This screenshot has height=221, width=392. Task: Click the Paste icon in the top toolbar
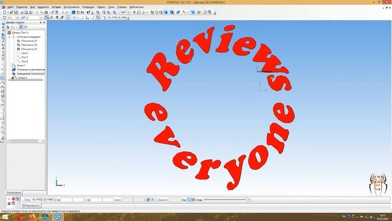tap(46, 12)
